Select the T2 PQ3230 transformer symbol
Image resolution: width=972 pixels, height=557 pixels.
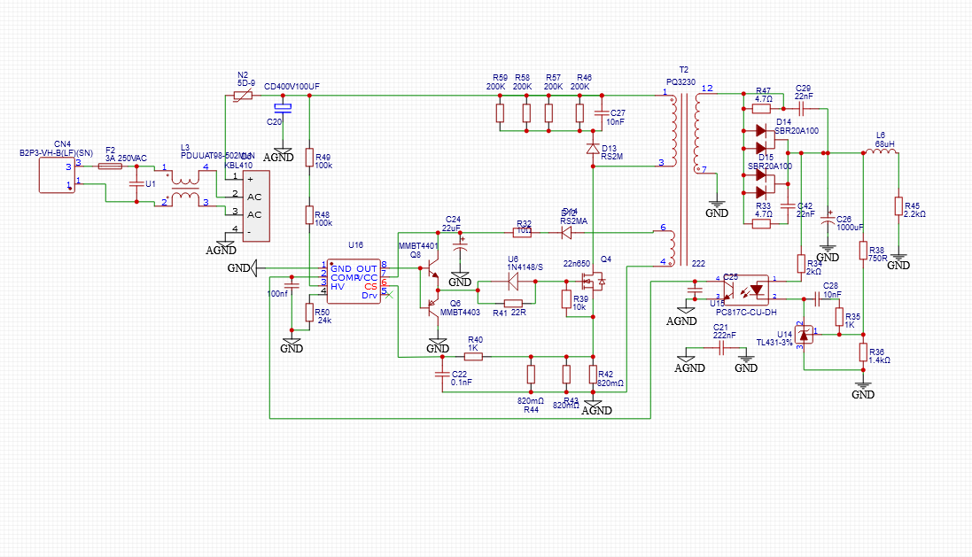pos(685,180)
